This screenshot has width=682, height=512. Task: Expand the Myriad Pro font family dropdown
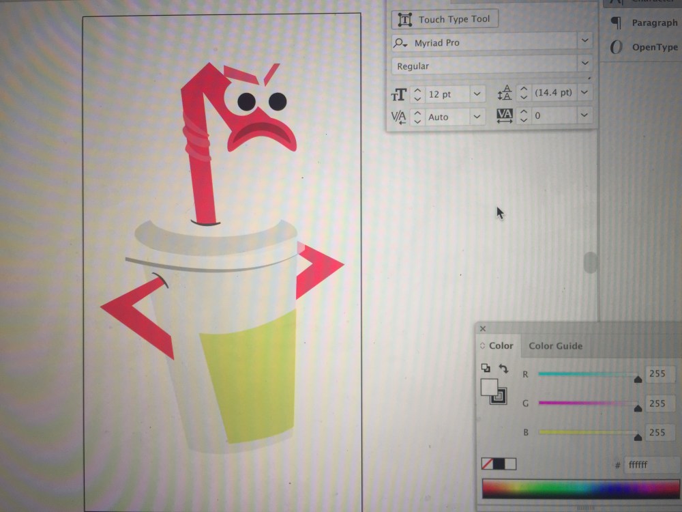coord(584,42)
